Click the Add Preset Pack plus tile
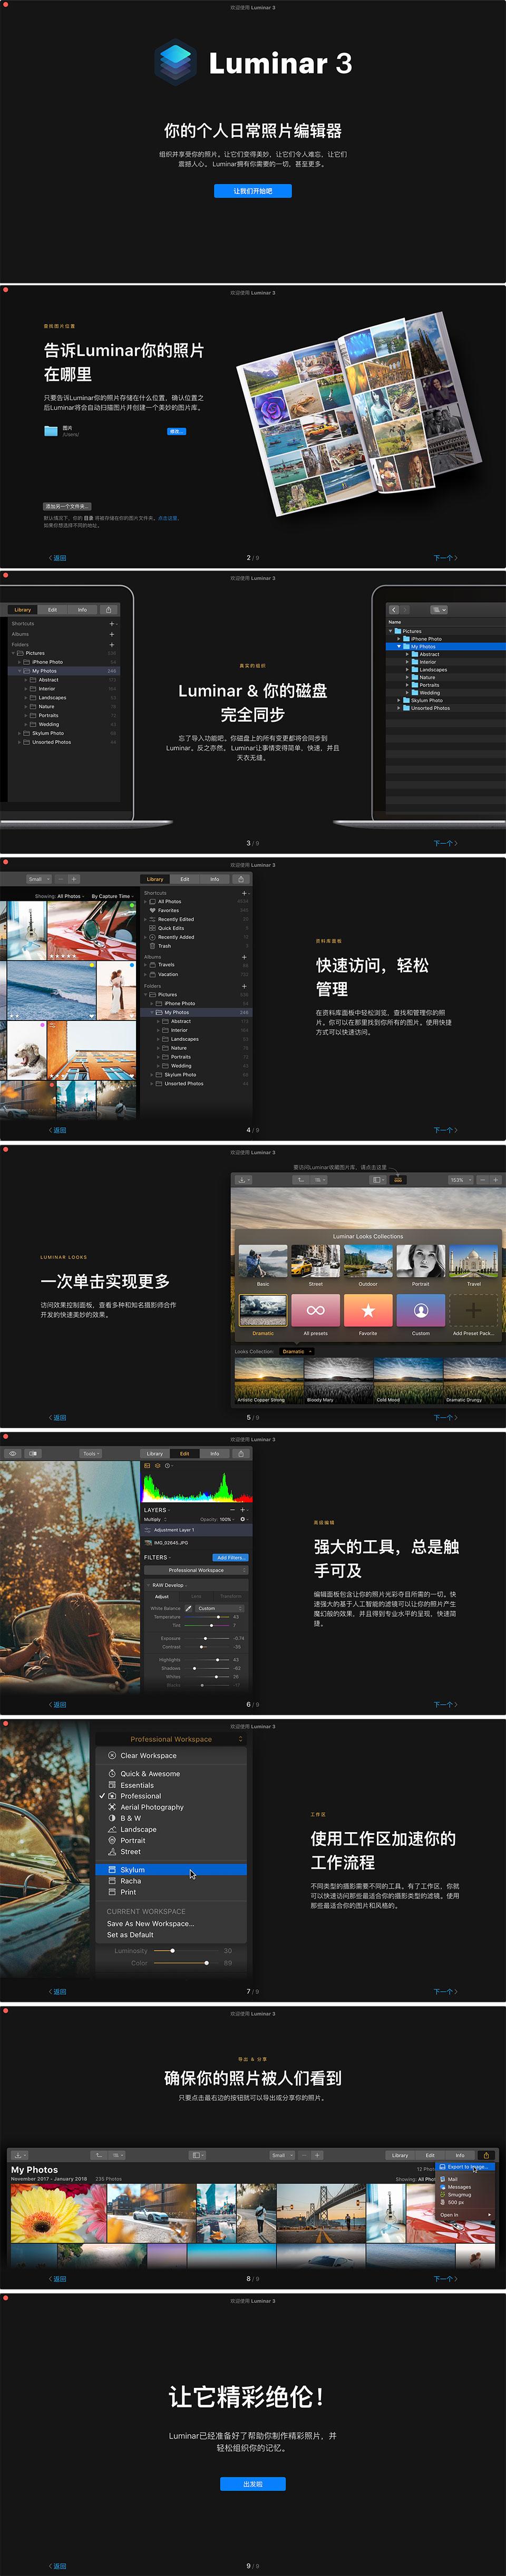The image size is (506, 2576). coord(473,1310)
